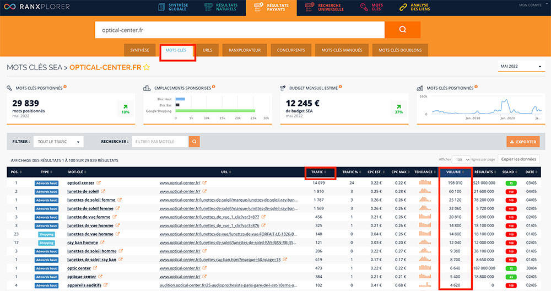This screenshot has height=291, width=551.
Task: Click the favorite star next to OPTICAL-CENTER.FR
Action: [x=147, y=67]
